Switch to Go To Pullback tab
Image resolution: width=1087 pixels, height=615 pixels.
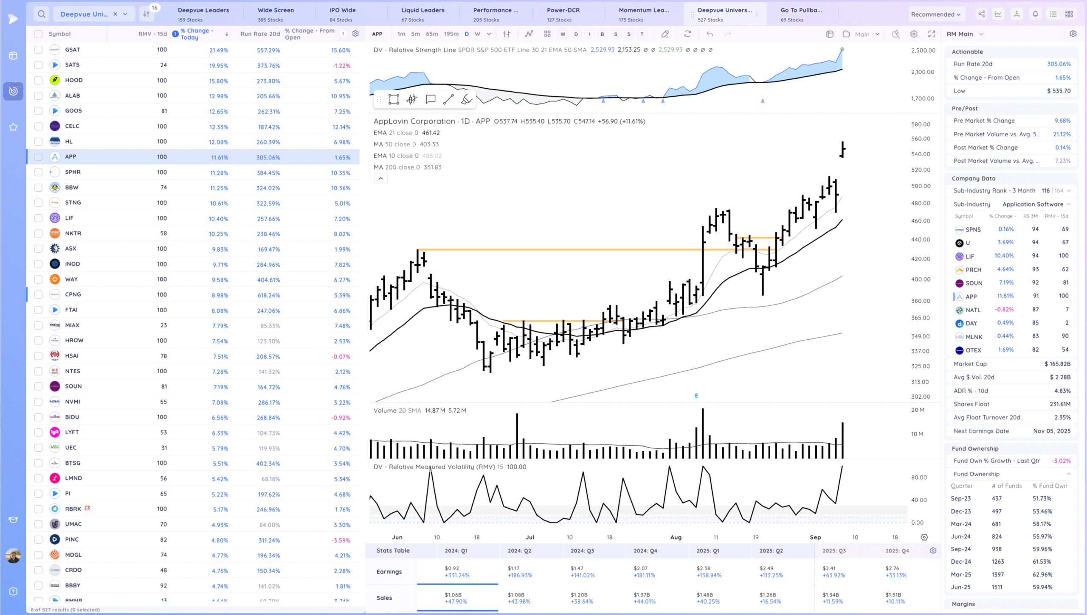coord(801,14)
